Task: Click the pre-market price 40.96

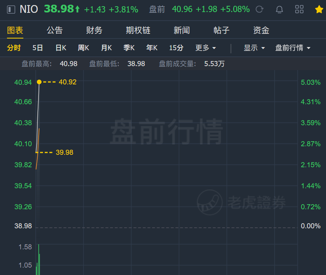Action: click(x=182, y=9)
